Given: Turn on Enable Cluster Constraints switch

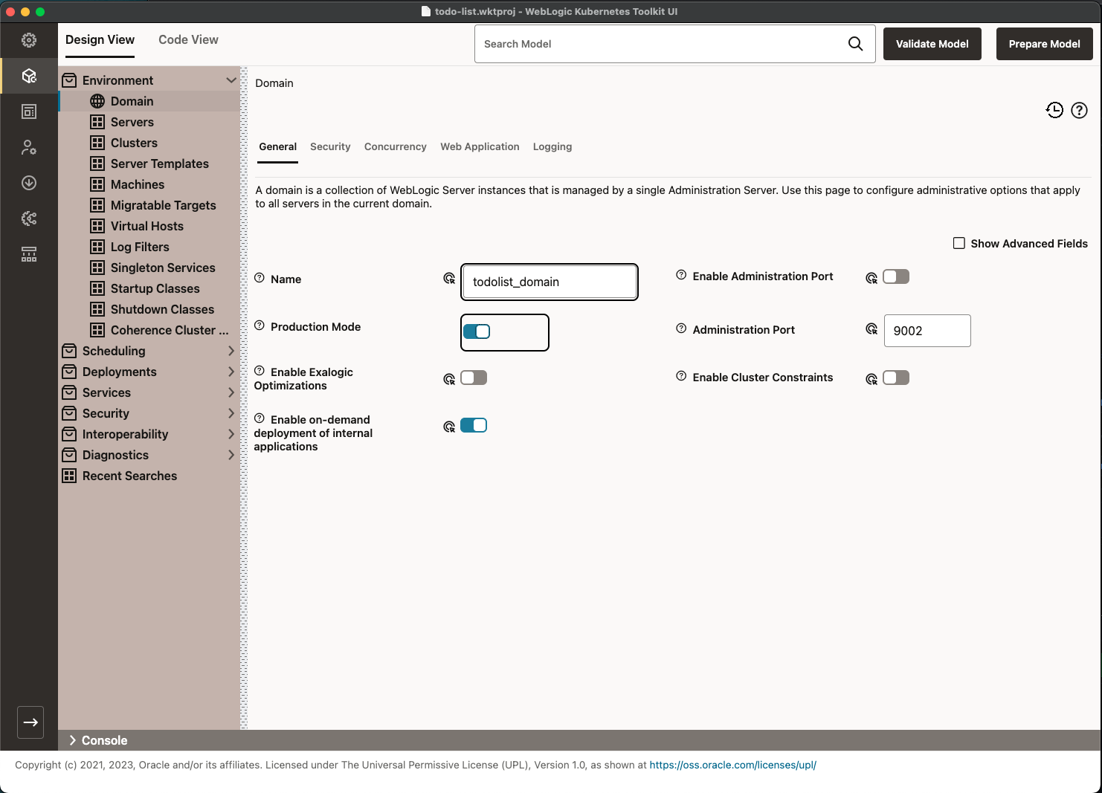Looking at the screenshot, I should pyautogui.click(x=896, y=378).
